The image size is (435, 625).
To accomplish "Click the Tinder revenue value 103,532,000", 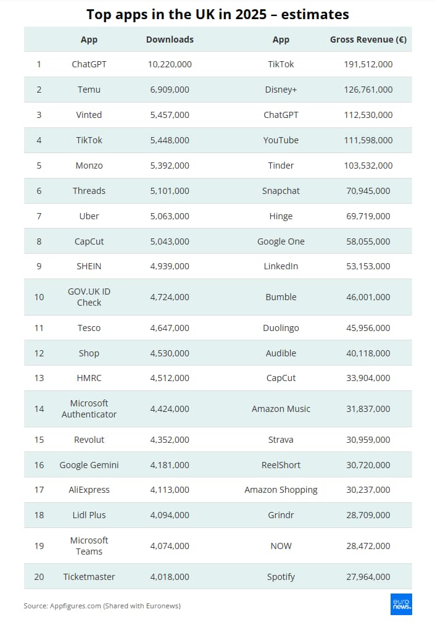I will coord(368,166).
